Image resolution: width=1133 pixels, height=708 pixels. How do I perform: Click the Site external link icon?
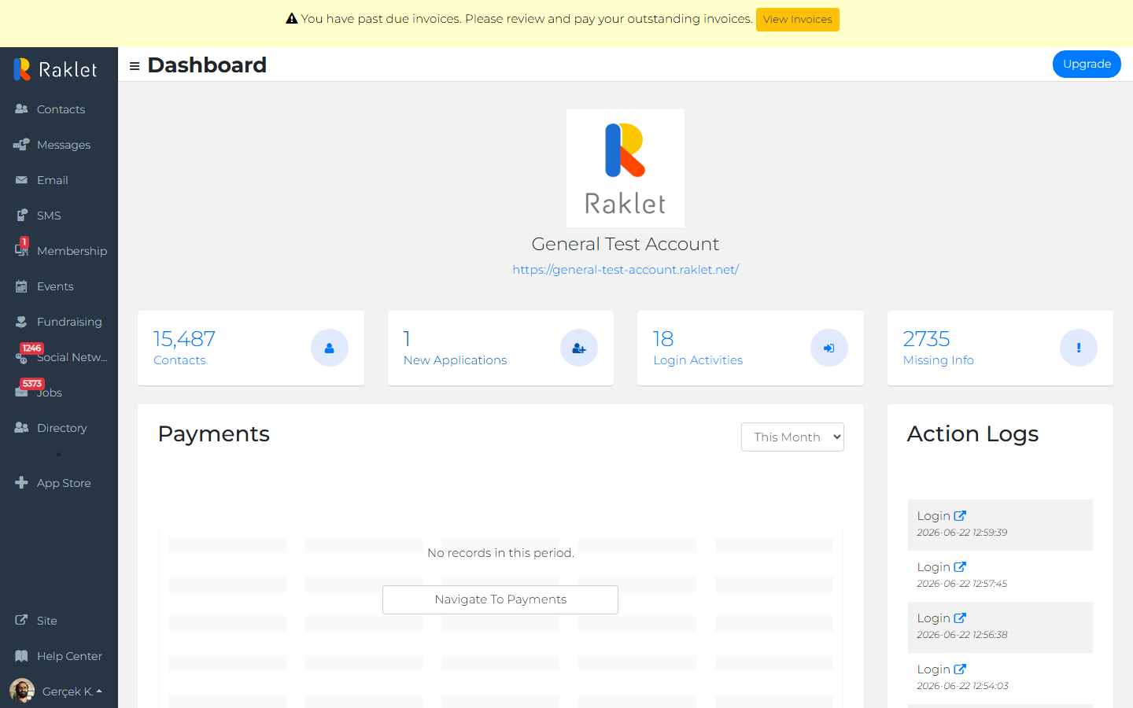(21, 621)
